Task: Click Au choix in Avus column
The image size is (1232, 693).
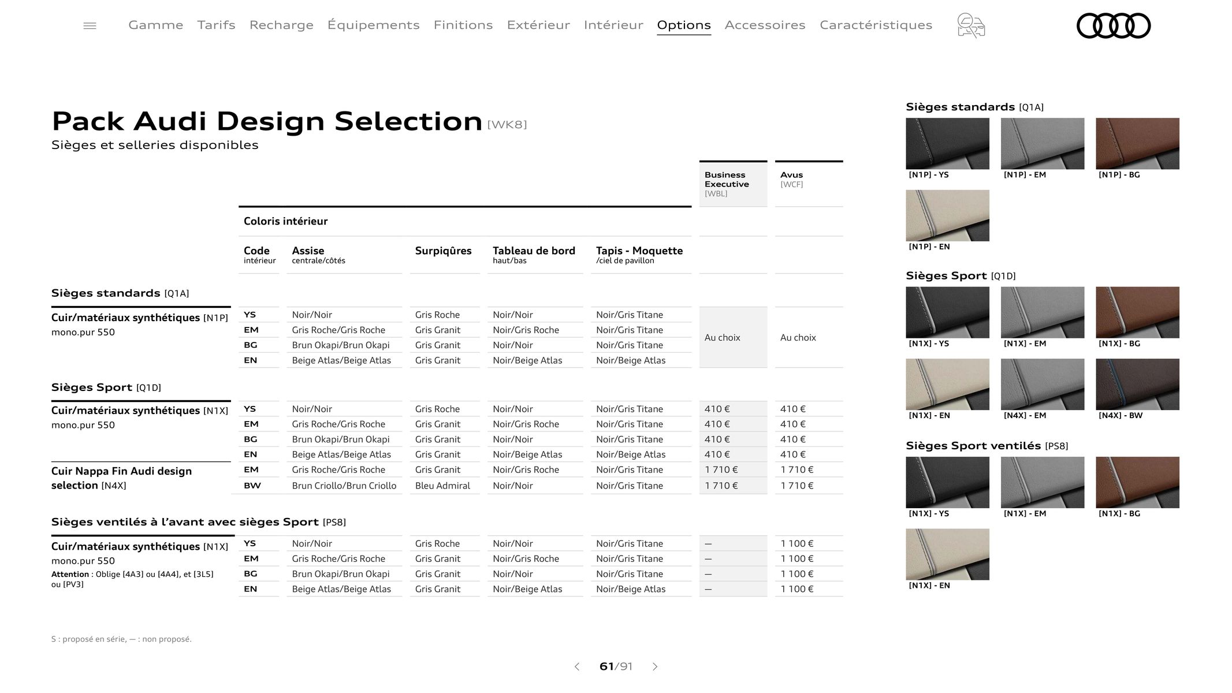Action: pyautogui.click(x=798, y=337)
